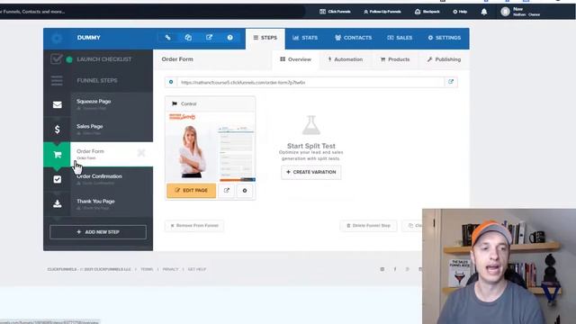Click the Launch Checklist checkmark icon
This screenshot has height=324, width=576.
(56, 58)
